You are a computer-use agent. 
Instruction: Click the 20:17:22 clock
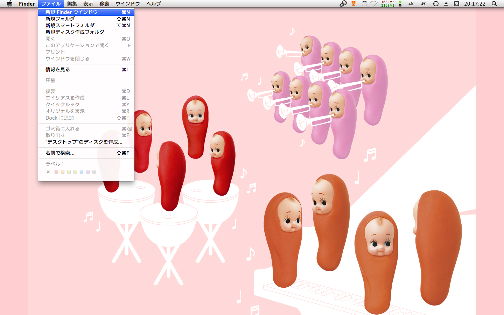475,3
